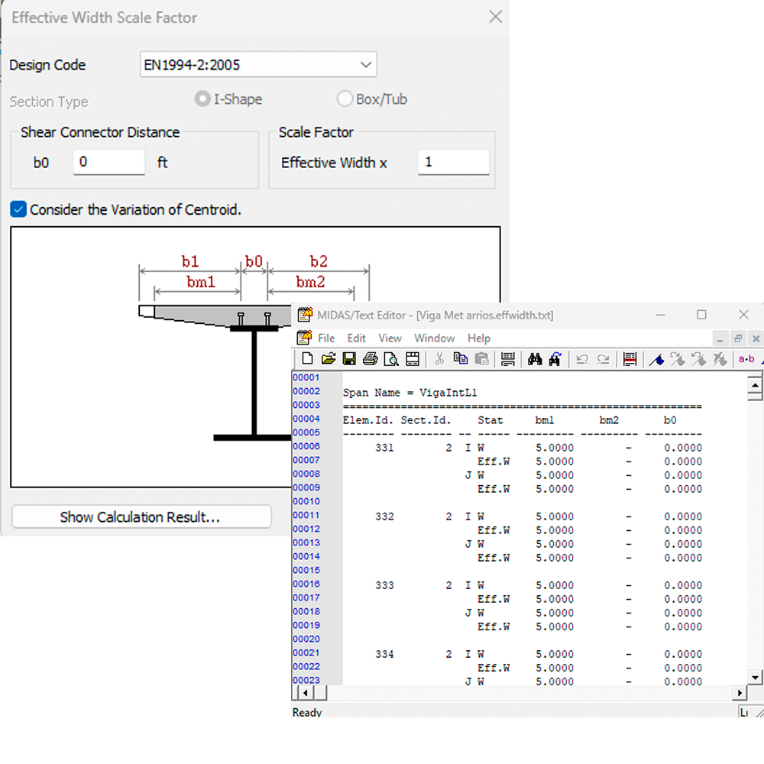Redo the edit in the text editor
The height and width of the screenshot is (764, 764).
tap(604, 359)
